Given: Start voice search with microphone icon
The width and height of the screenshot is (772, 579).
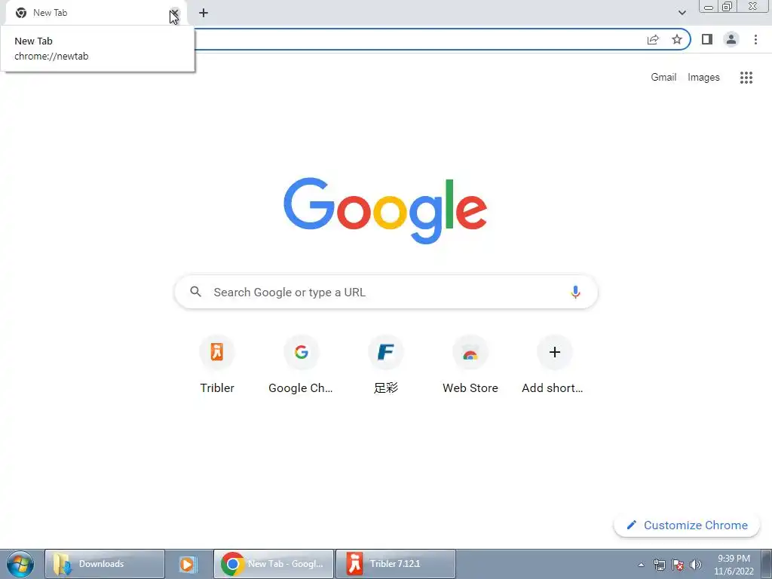Looking at the screenshot, I should (x=575, y=292).
